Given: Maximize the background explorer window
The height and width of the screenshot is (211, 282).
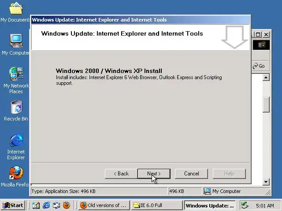Looking at the screenshot, I should [258, 34].
